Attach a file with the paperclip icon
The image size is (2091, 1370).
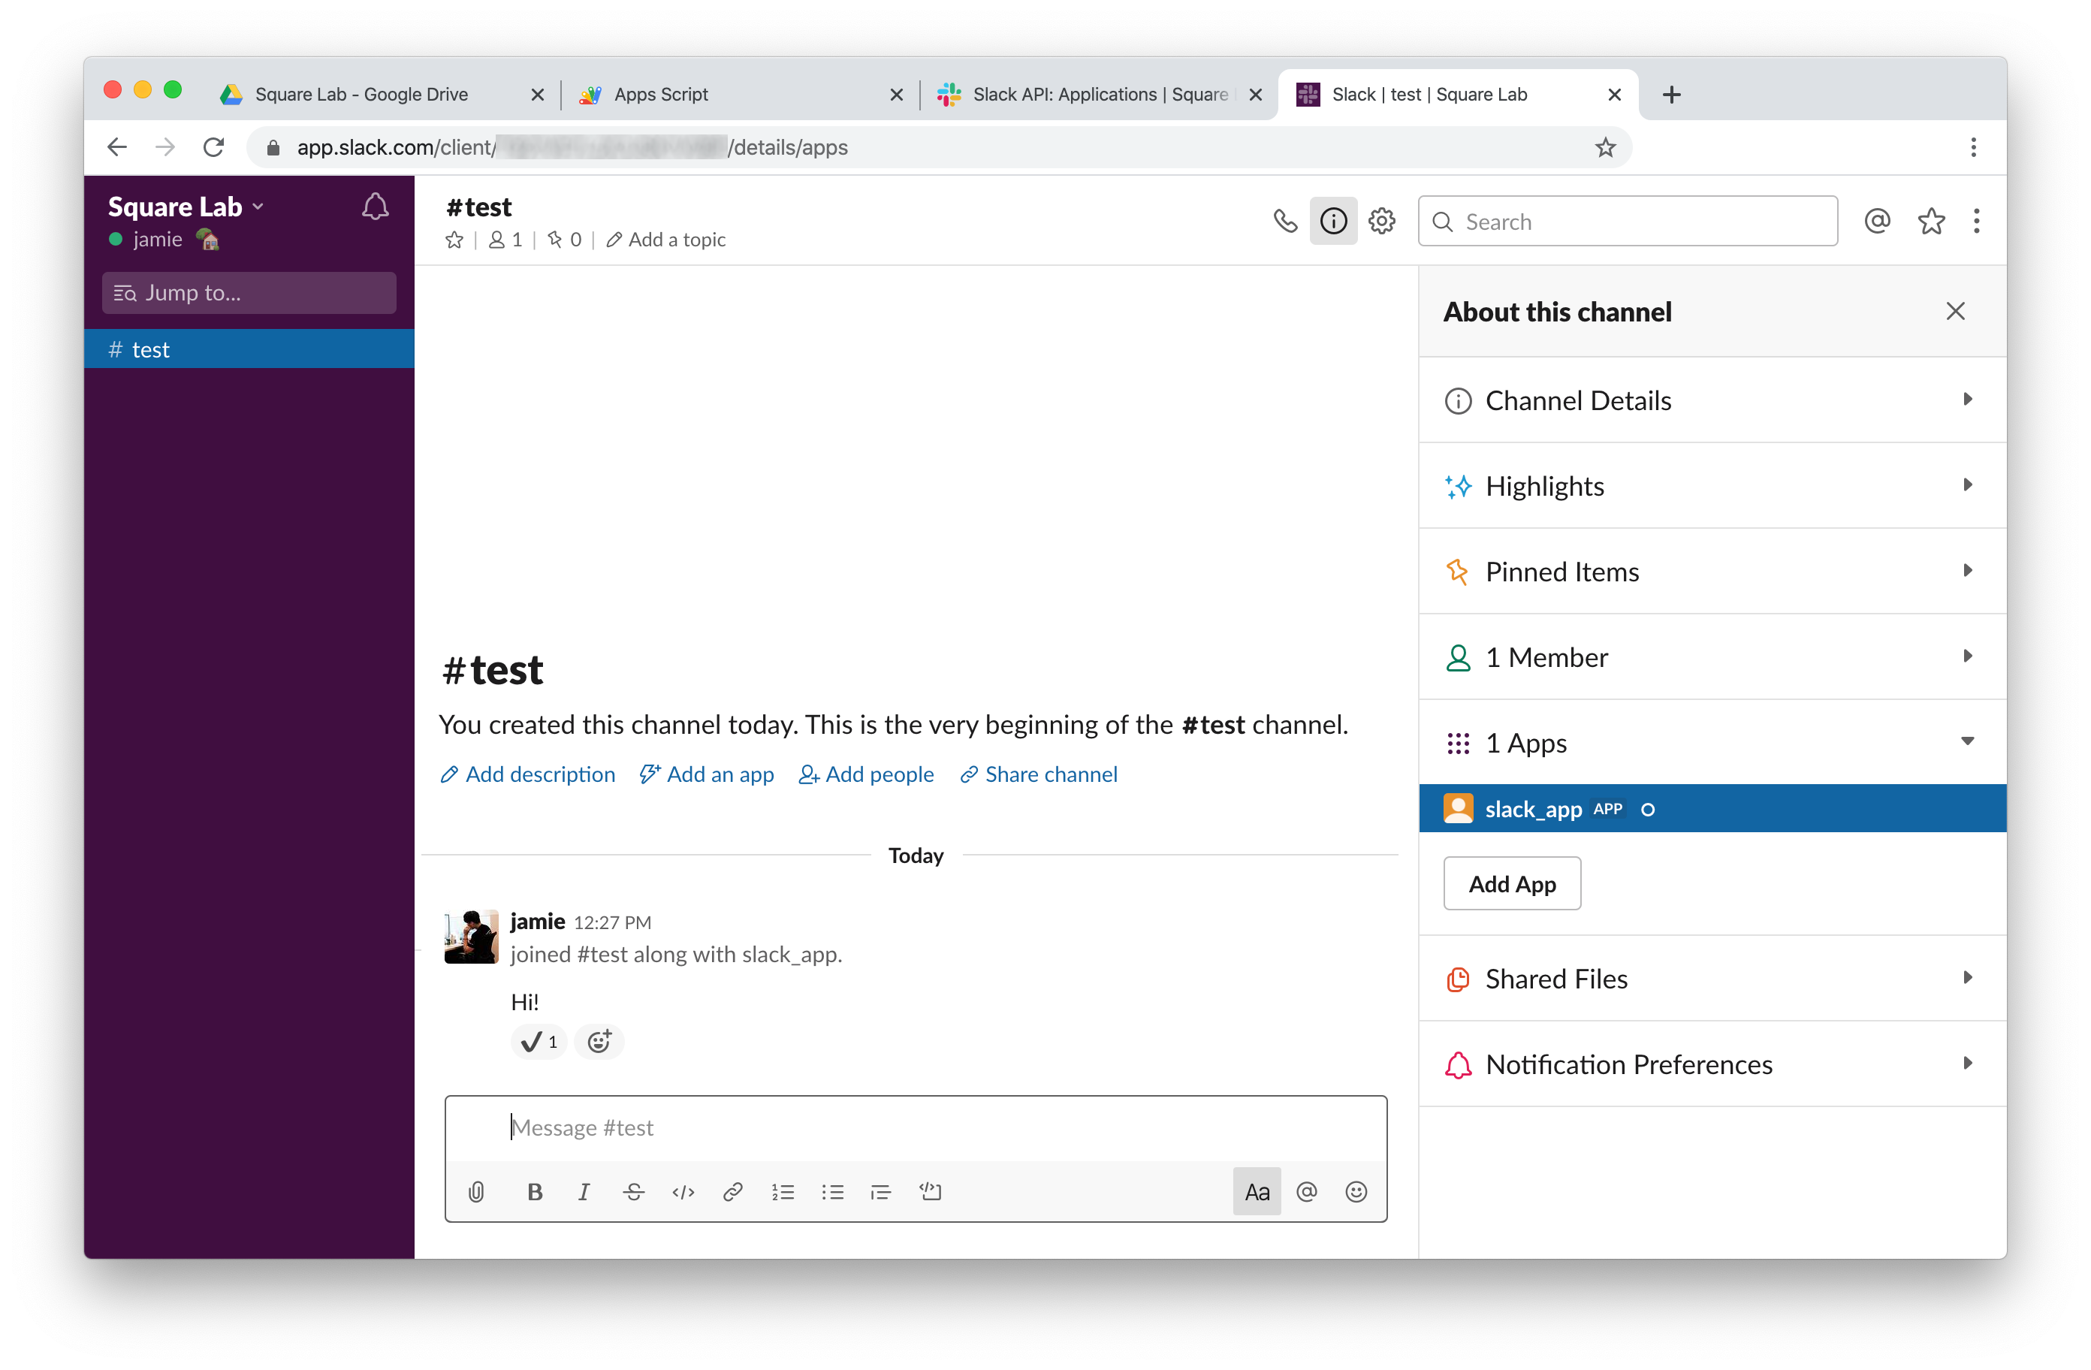477,1191
